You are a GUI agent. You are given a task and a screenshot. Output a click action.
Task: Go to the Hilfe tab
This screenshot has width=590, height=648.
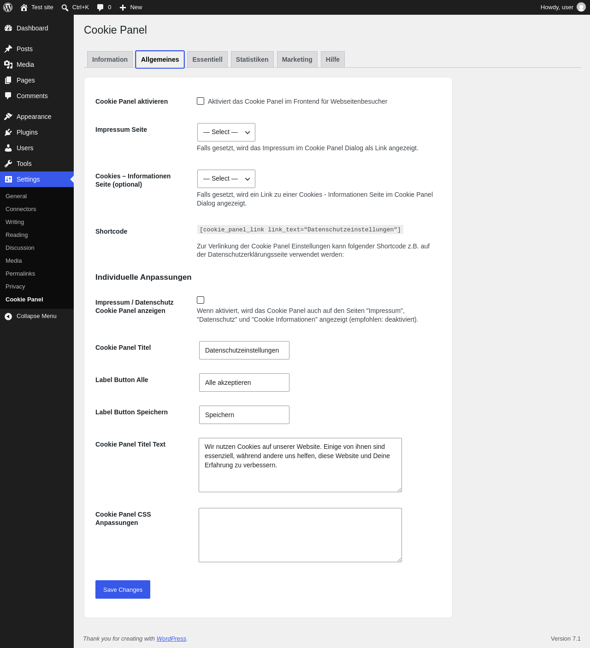[333, 59]
